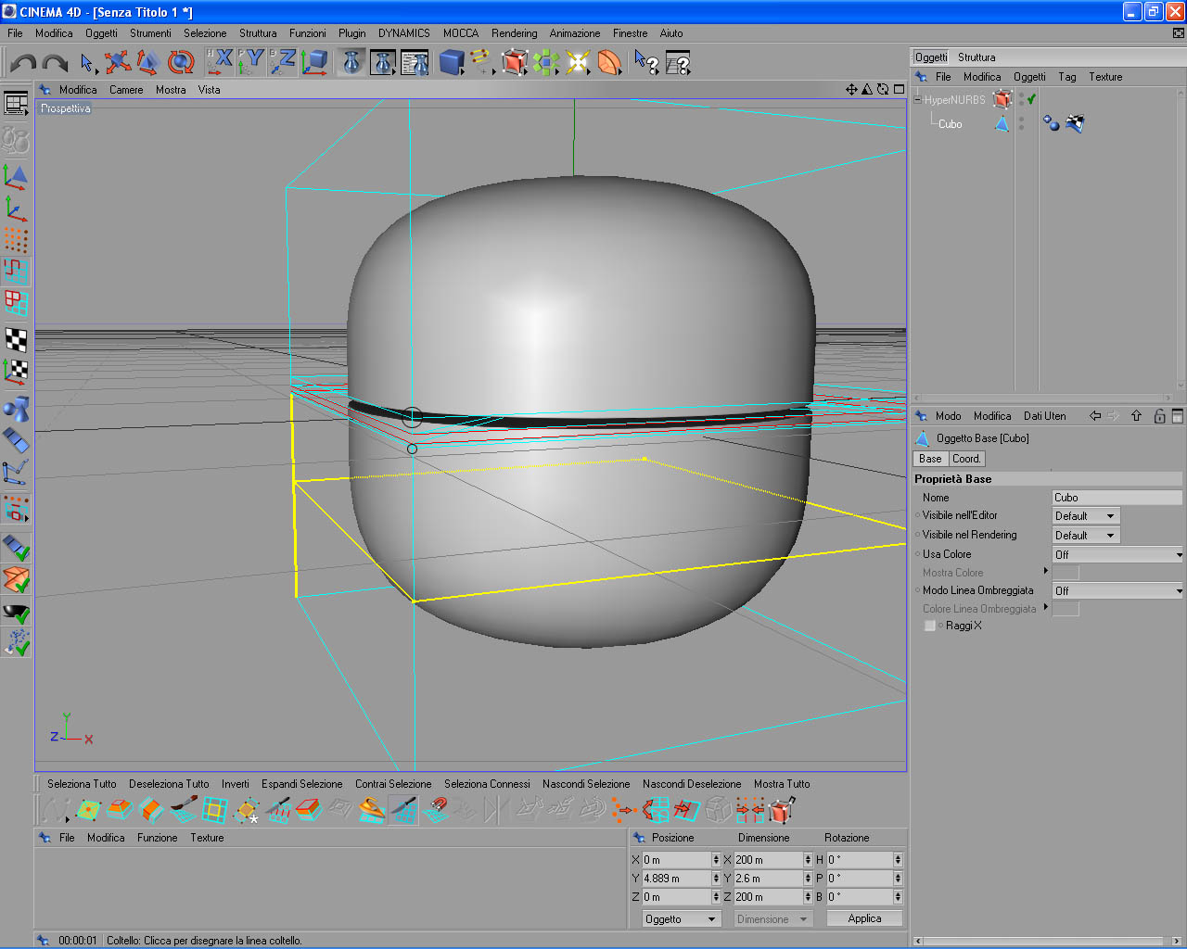Select the Knife tool icon
Viewport: 1187px width, 949px height.
pos(403,811)
